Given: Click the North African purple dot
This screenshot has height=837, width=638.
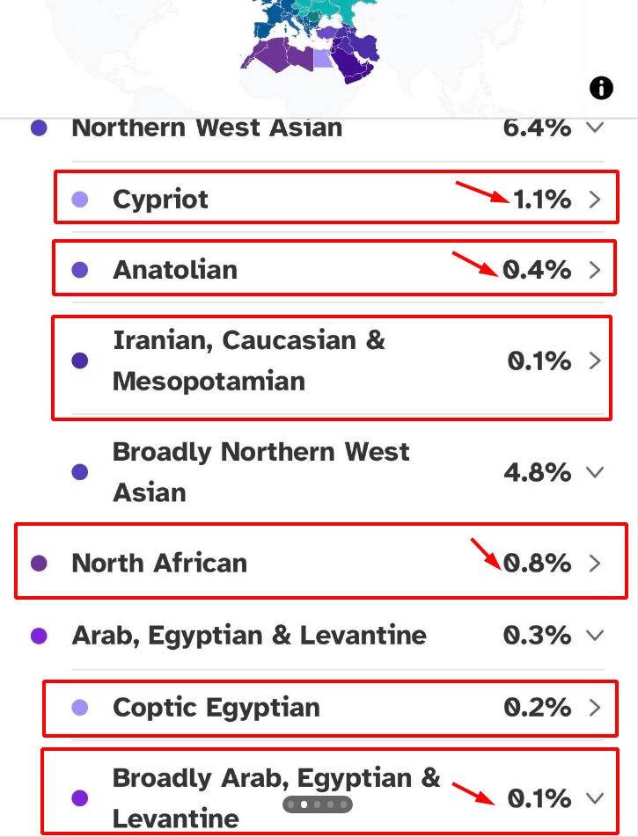Looking at the screenshot, I should (39, 563).
